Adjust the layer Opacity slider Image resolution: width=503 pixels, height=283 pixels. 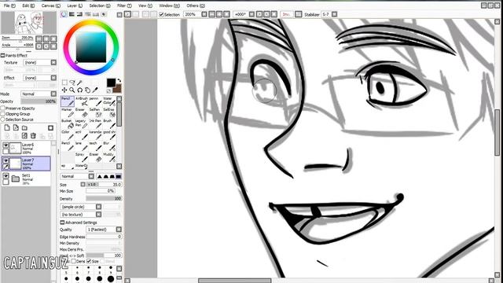39,101
